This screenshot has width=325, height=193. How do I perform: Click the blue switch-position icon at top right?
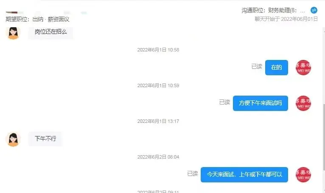314,10
